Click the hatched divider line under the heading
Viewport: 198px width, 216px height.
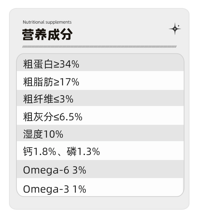pos(99,46)
